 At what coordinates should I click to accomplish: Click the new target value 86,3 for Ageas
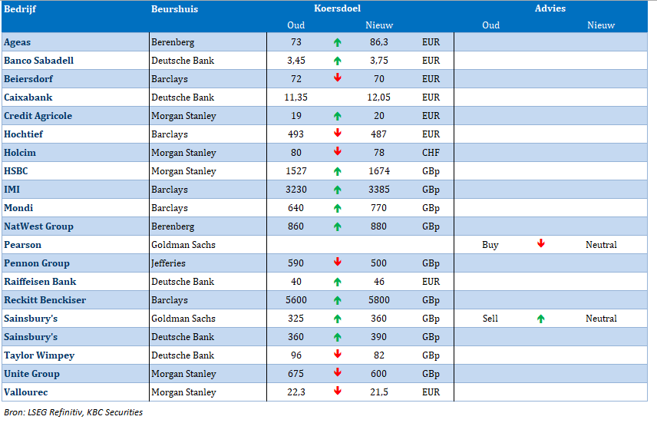coord(379,42)
